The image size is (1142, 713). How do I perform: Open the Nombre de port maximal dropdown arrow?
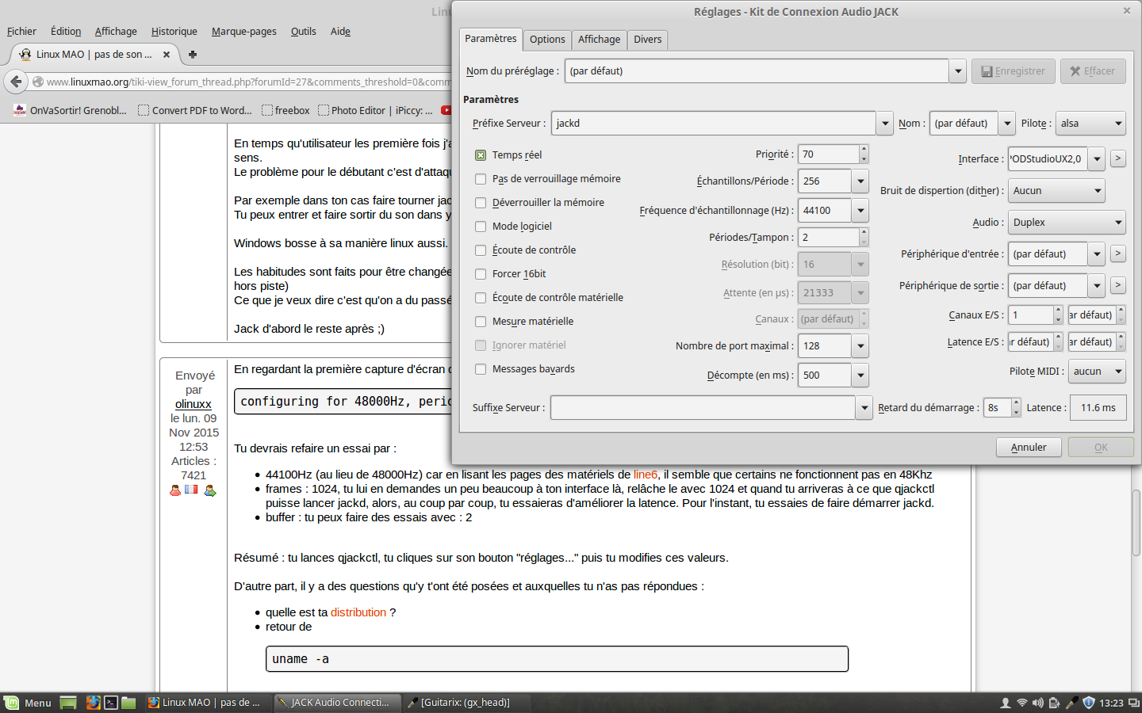click(860, 346)
